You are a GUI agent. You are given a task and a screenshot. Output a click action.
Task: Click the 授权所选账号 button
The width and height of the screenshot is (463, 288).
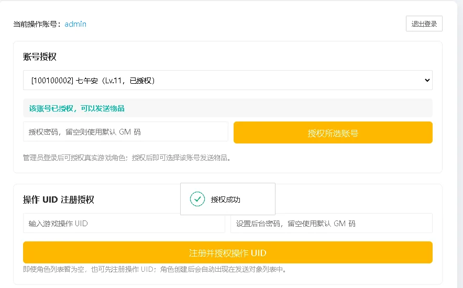tap(333, 133)
